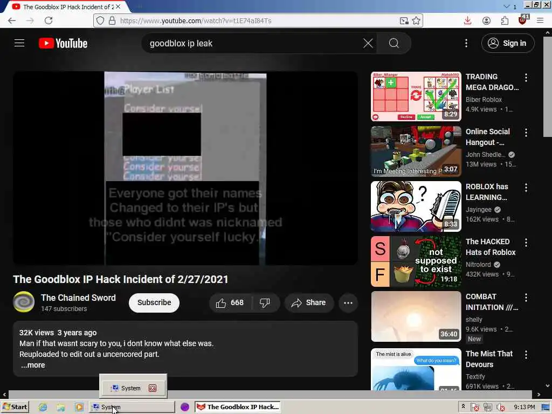
Task: Open Biber Roblox channel link
Action: (484, 100)
